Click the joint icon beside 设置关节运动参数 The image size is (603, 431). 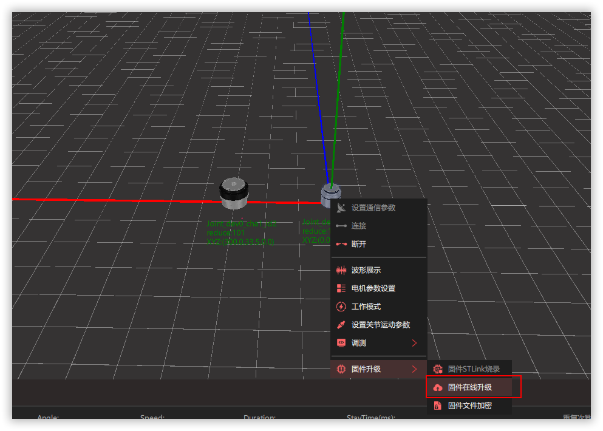coord(341,325)
